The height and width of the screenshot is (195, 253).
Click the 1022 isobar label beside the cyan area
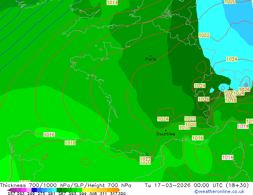(x=204, y=35)
